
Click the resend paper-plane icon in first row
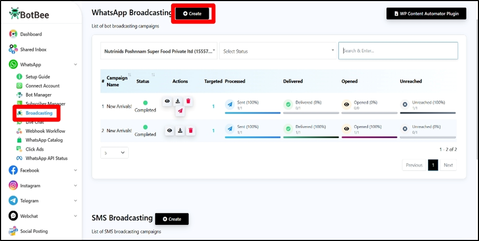[x=179, y=111]
